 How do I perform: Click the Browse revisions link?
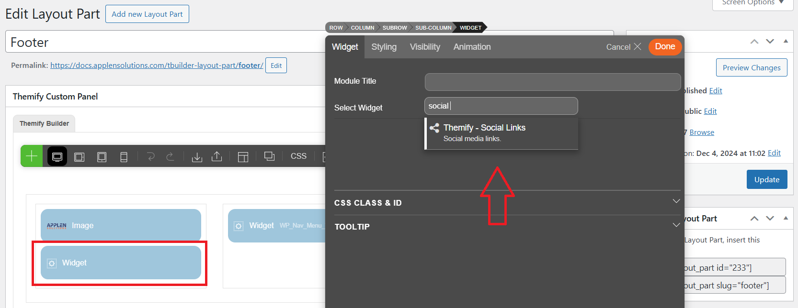click(702, 132)
